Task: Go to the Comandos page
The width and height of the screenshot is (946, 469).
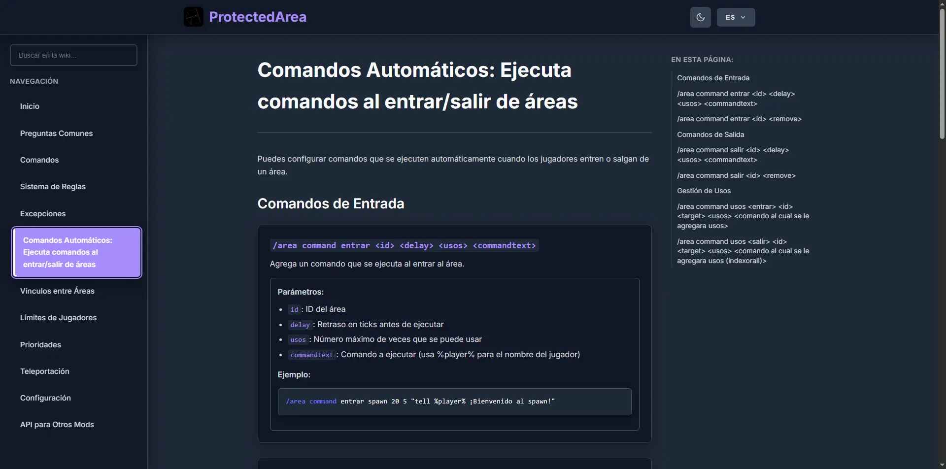Action: pyautogui.click(x=39, y=160)
